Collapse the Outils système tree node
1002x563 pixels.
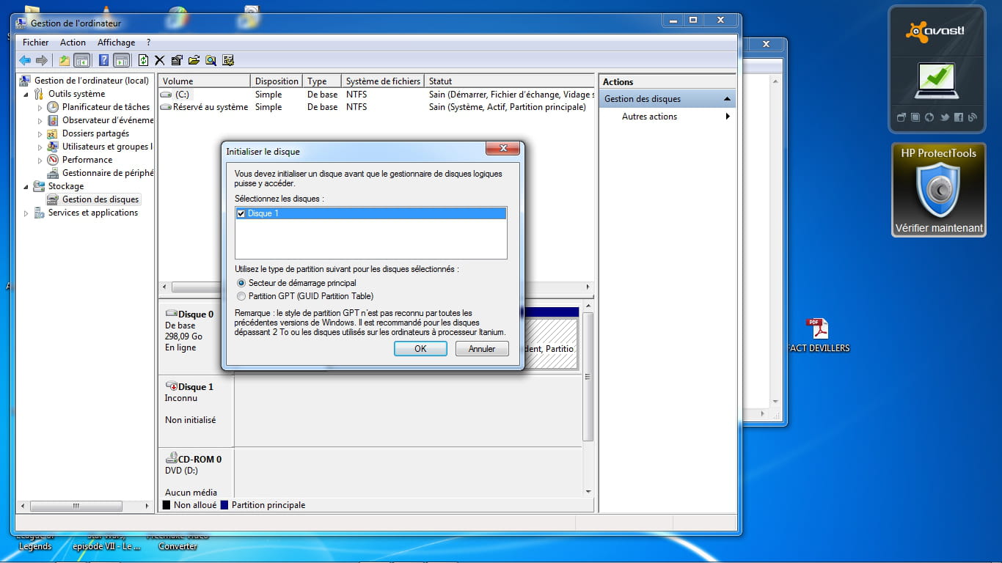(x=26, y=95)
